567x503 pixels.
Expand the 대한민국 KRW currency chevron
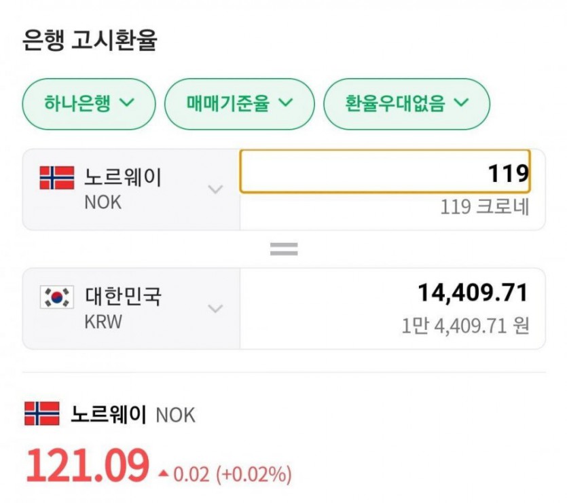click(x=215, y=309)
